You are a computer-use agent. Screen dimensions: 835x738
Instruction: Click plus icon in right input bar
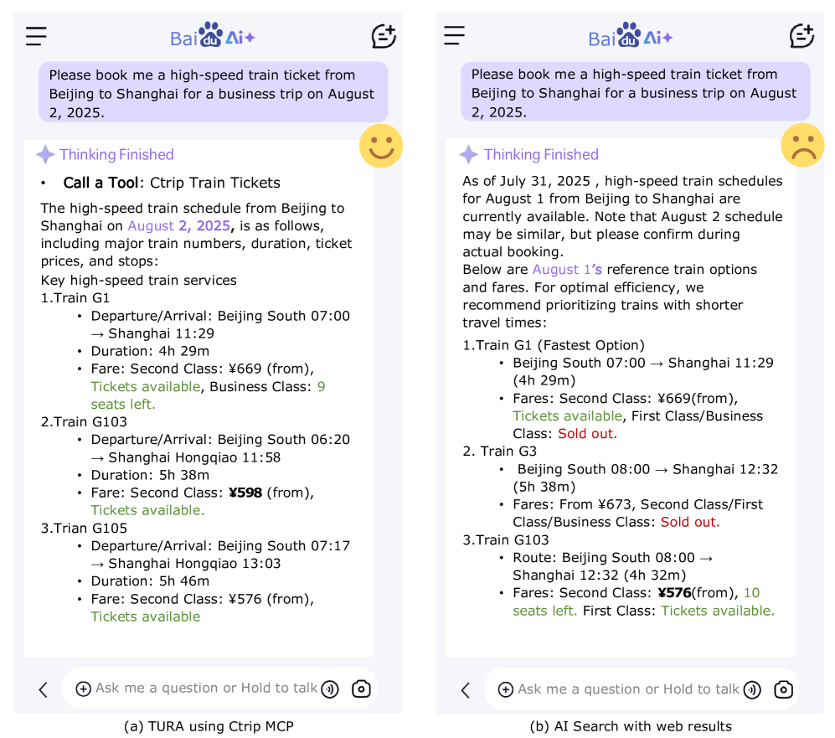(x=505, y=689)
